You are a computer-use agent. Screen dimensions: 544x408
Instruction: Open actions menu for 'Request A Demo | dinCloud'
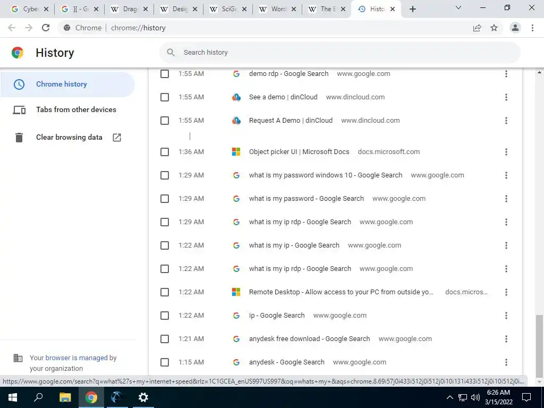[x=506, y=121]
